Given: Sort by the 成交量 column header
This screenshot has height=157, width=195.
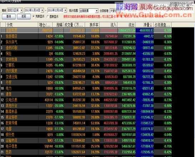Looking at the screenshot, I should pyautogui.click(x=74, y=25).
